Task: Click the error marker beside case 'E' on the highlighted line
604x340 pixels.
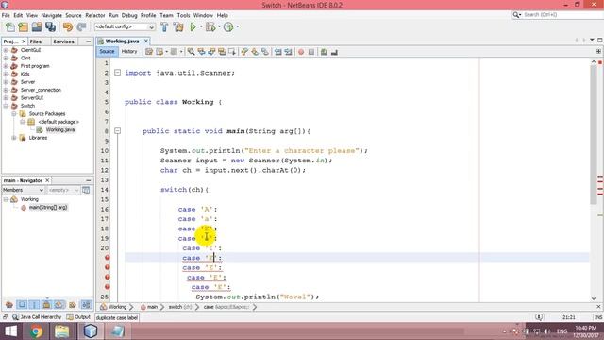Action: click(107, 258)
